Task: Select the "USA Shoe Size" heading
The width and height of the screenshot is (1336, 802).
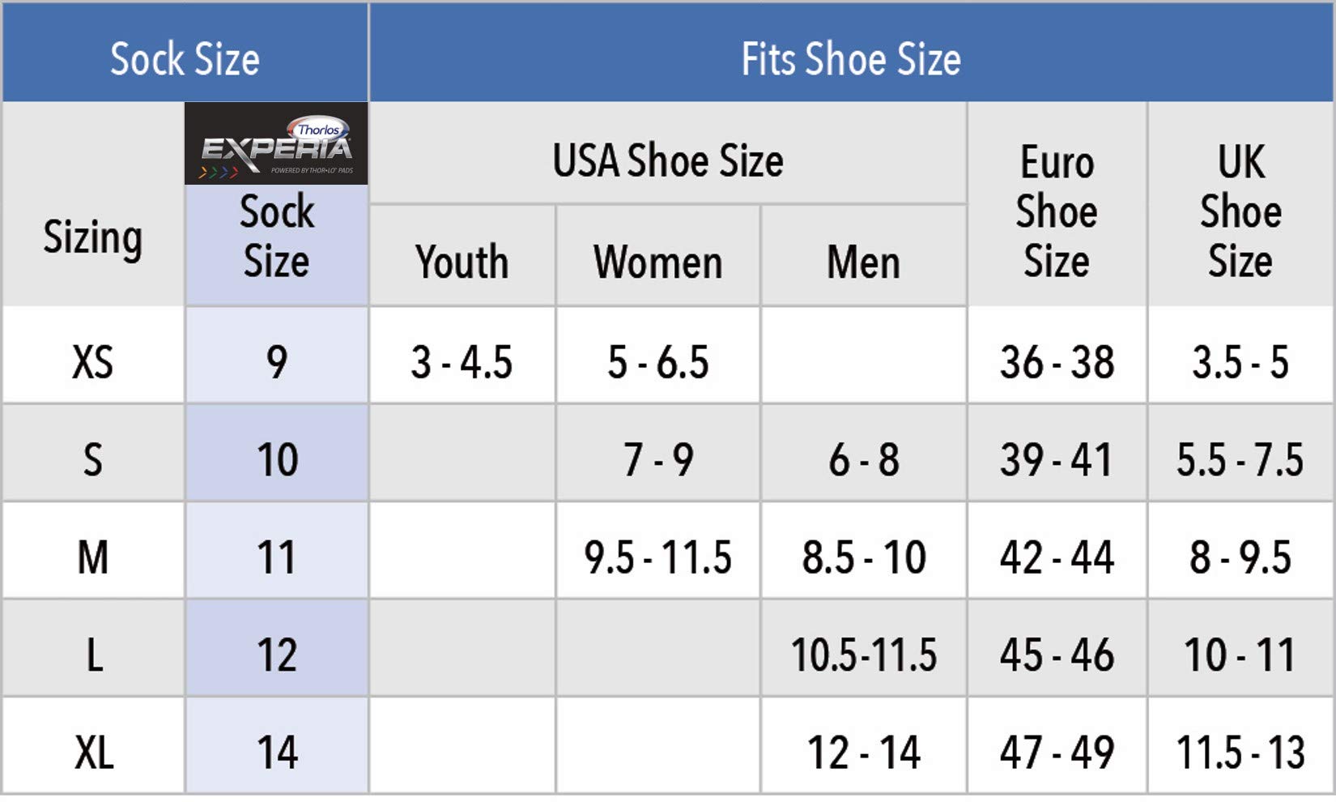Action: point(668,160)
